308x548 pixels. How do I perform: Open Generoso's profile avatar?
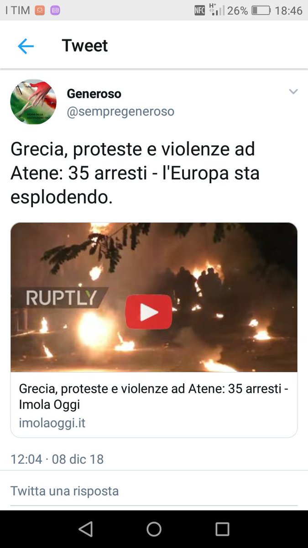[x=33, y=102]
